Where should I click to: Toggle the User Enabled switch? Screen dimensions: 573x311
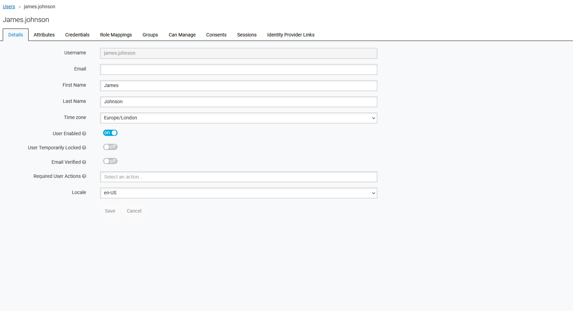click(x=110, y=133)
